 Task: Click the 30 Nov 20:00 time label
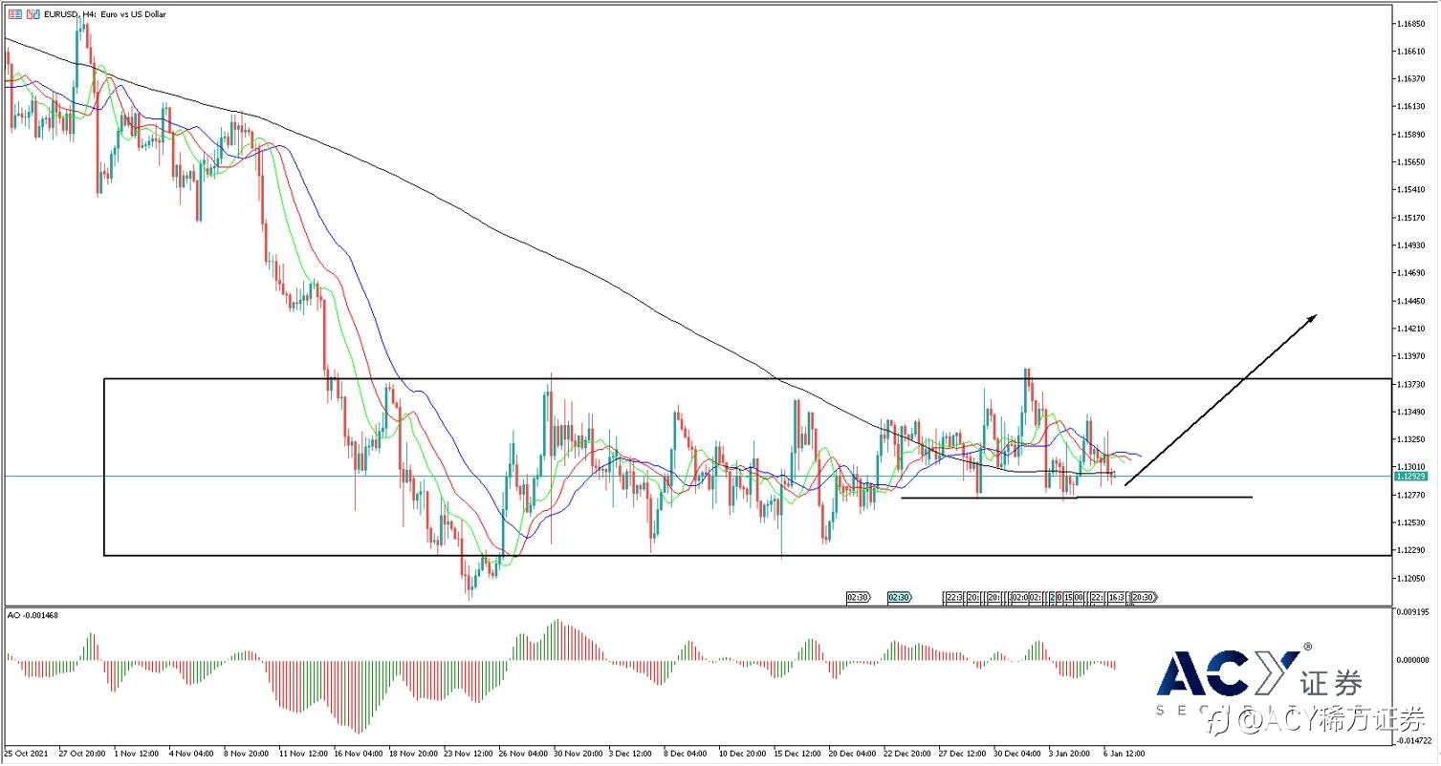coord(577,754)
